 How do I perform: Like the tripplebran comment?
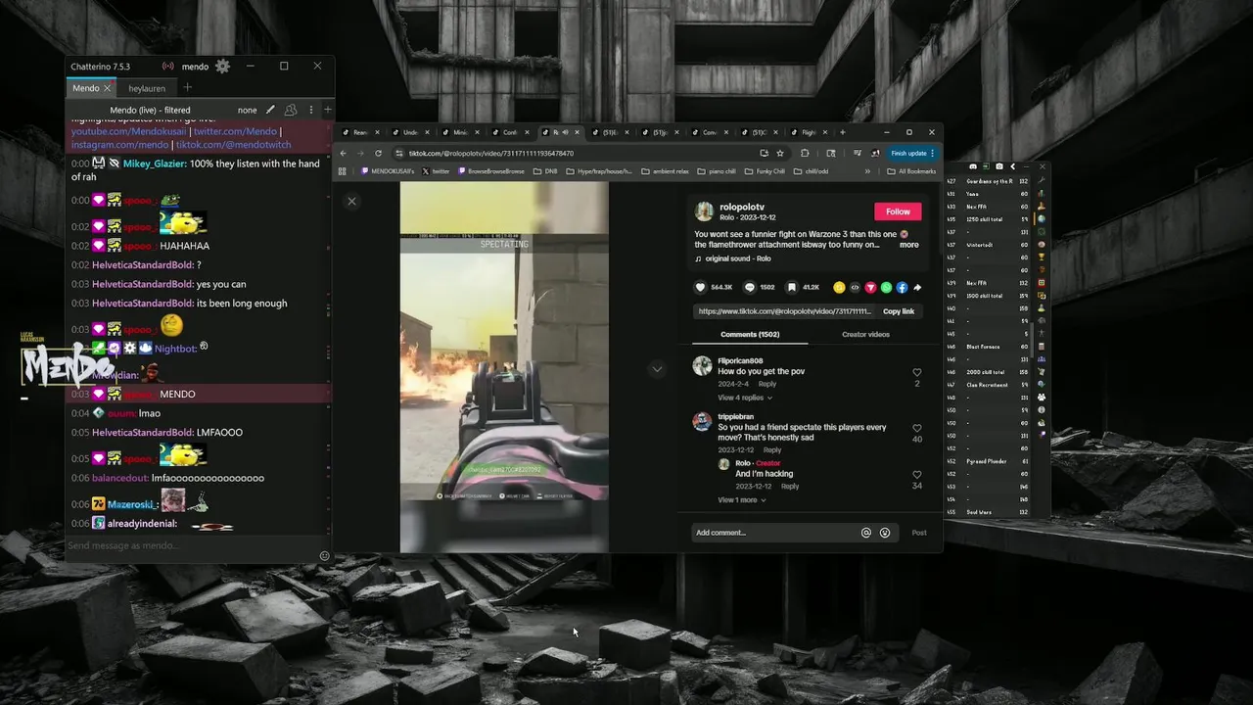tap(917, 428)
